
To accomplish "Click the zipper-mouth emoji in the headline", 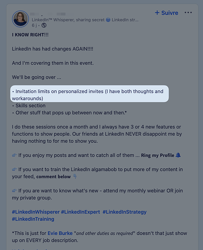I will 108,20.
